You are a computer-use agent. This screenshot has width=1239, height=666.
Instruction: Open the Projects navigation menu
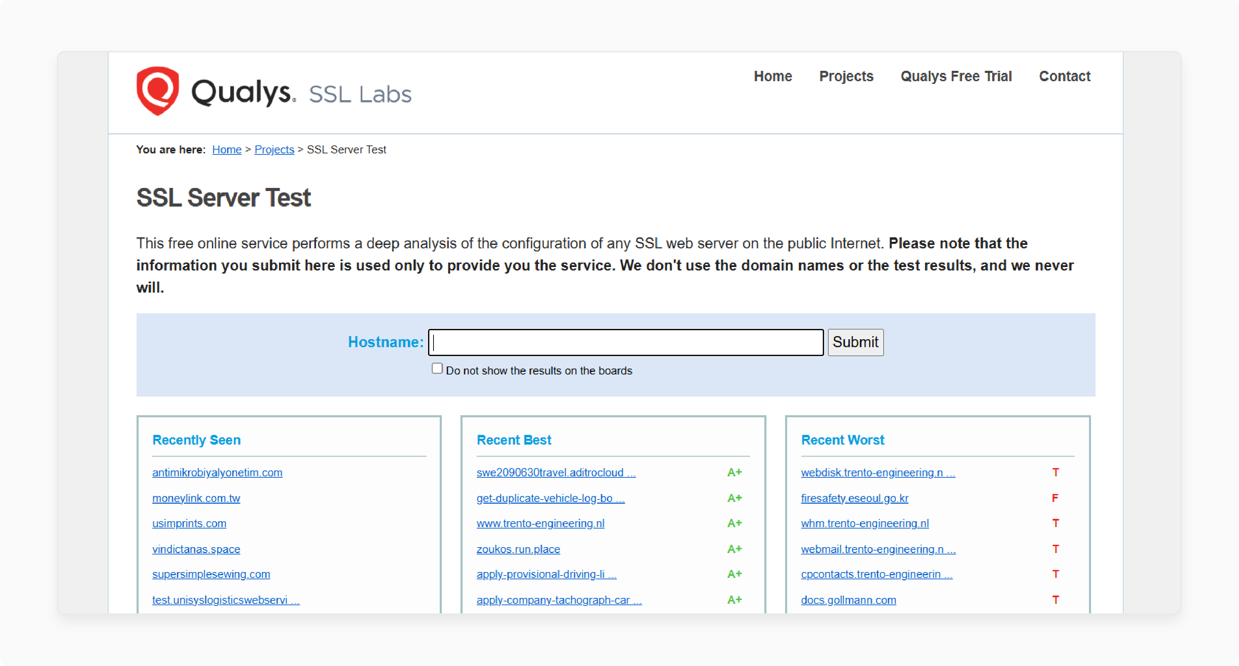coord(846,76)
